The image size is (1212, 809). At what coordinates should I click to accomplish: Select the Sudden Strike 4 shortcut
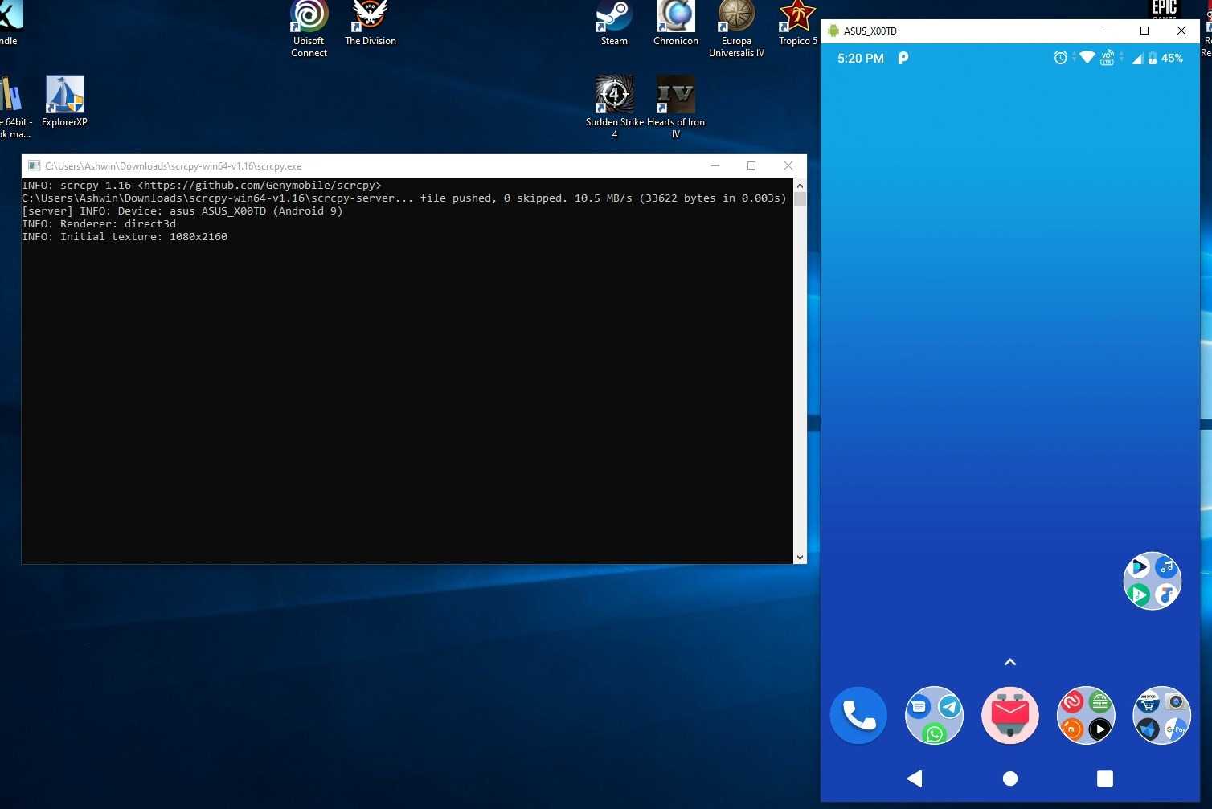pos(615,106)
